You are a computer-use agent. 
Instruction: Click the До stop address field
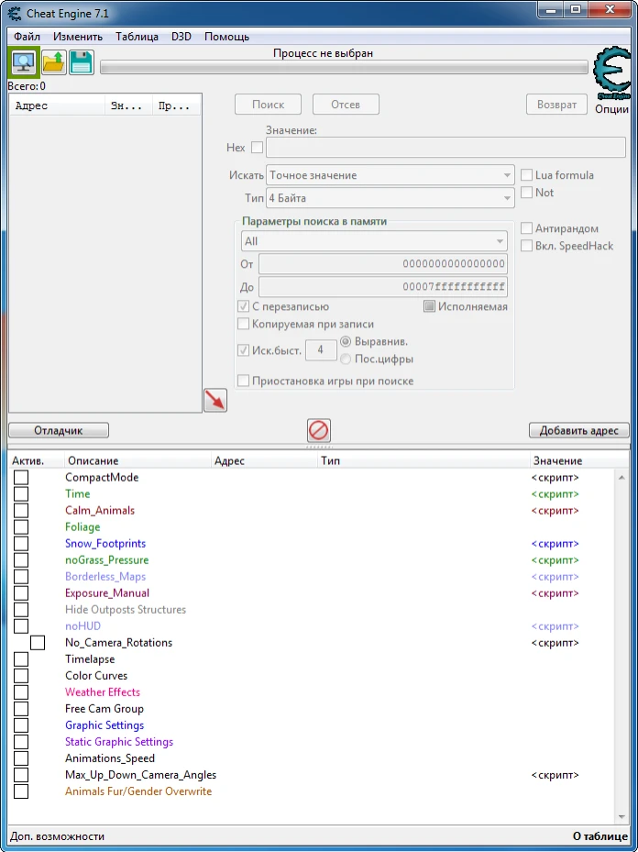[x=383, y=286]
